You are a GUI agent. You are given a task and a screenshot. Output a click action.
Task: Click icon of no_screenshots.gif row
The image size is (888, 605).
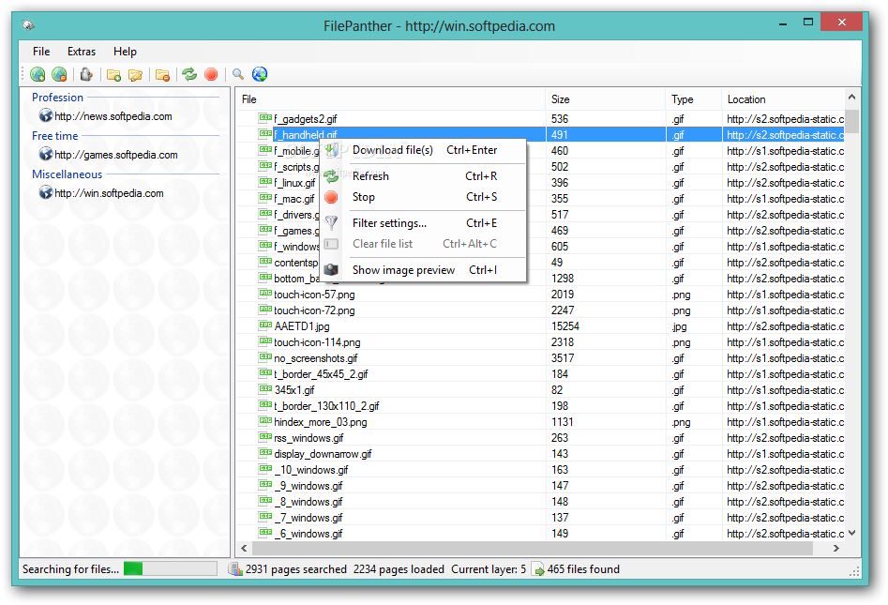(265, 356)
